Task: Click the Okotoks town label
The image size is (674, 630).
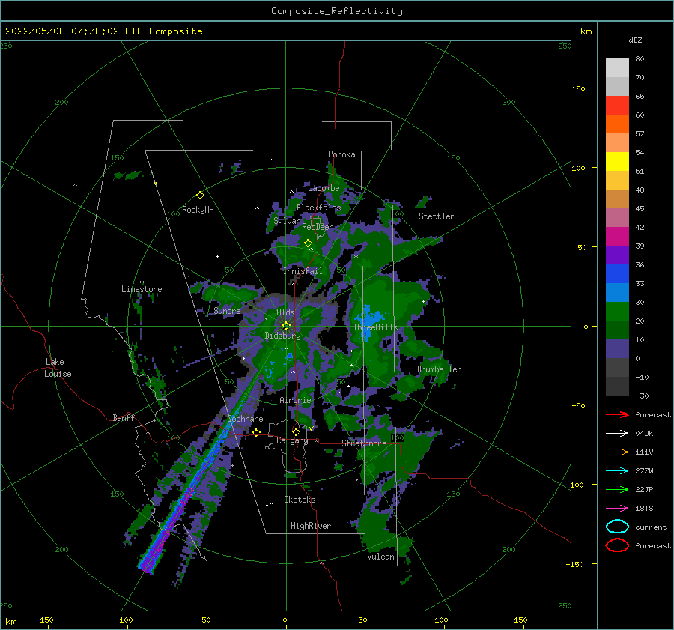Action: pyautogui.click(x=300, y=500)
